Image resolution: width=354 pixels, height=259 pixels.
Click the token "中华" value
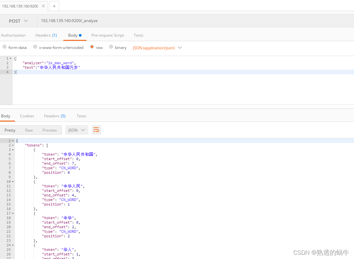point(68,218)
